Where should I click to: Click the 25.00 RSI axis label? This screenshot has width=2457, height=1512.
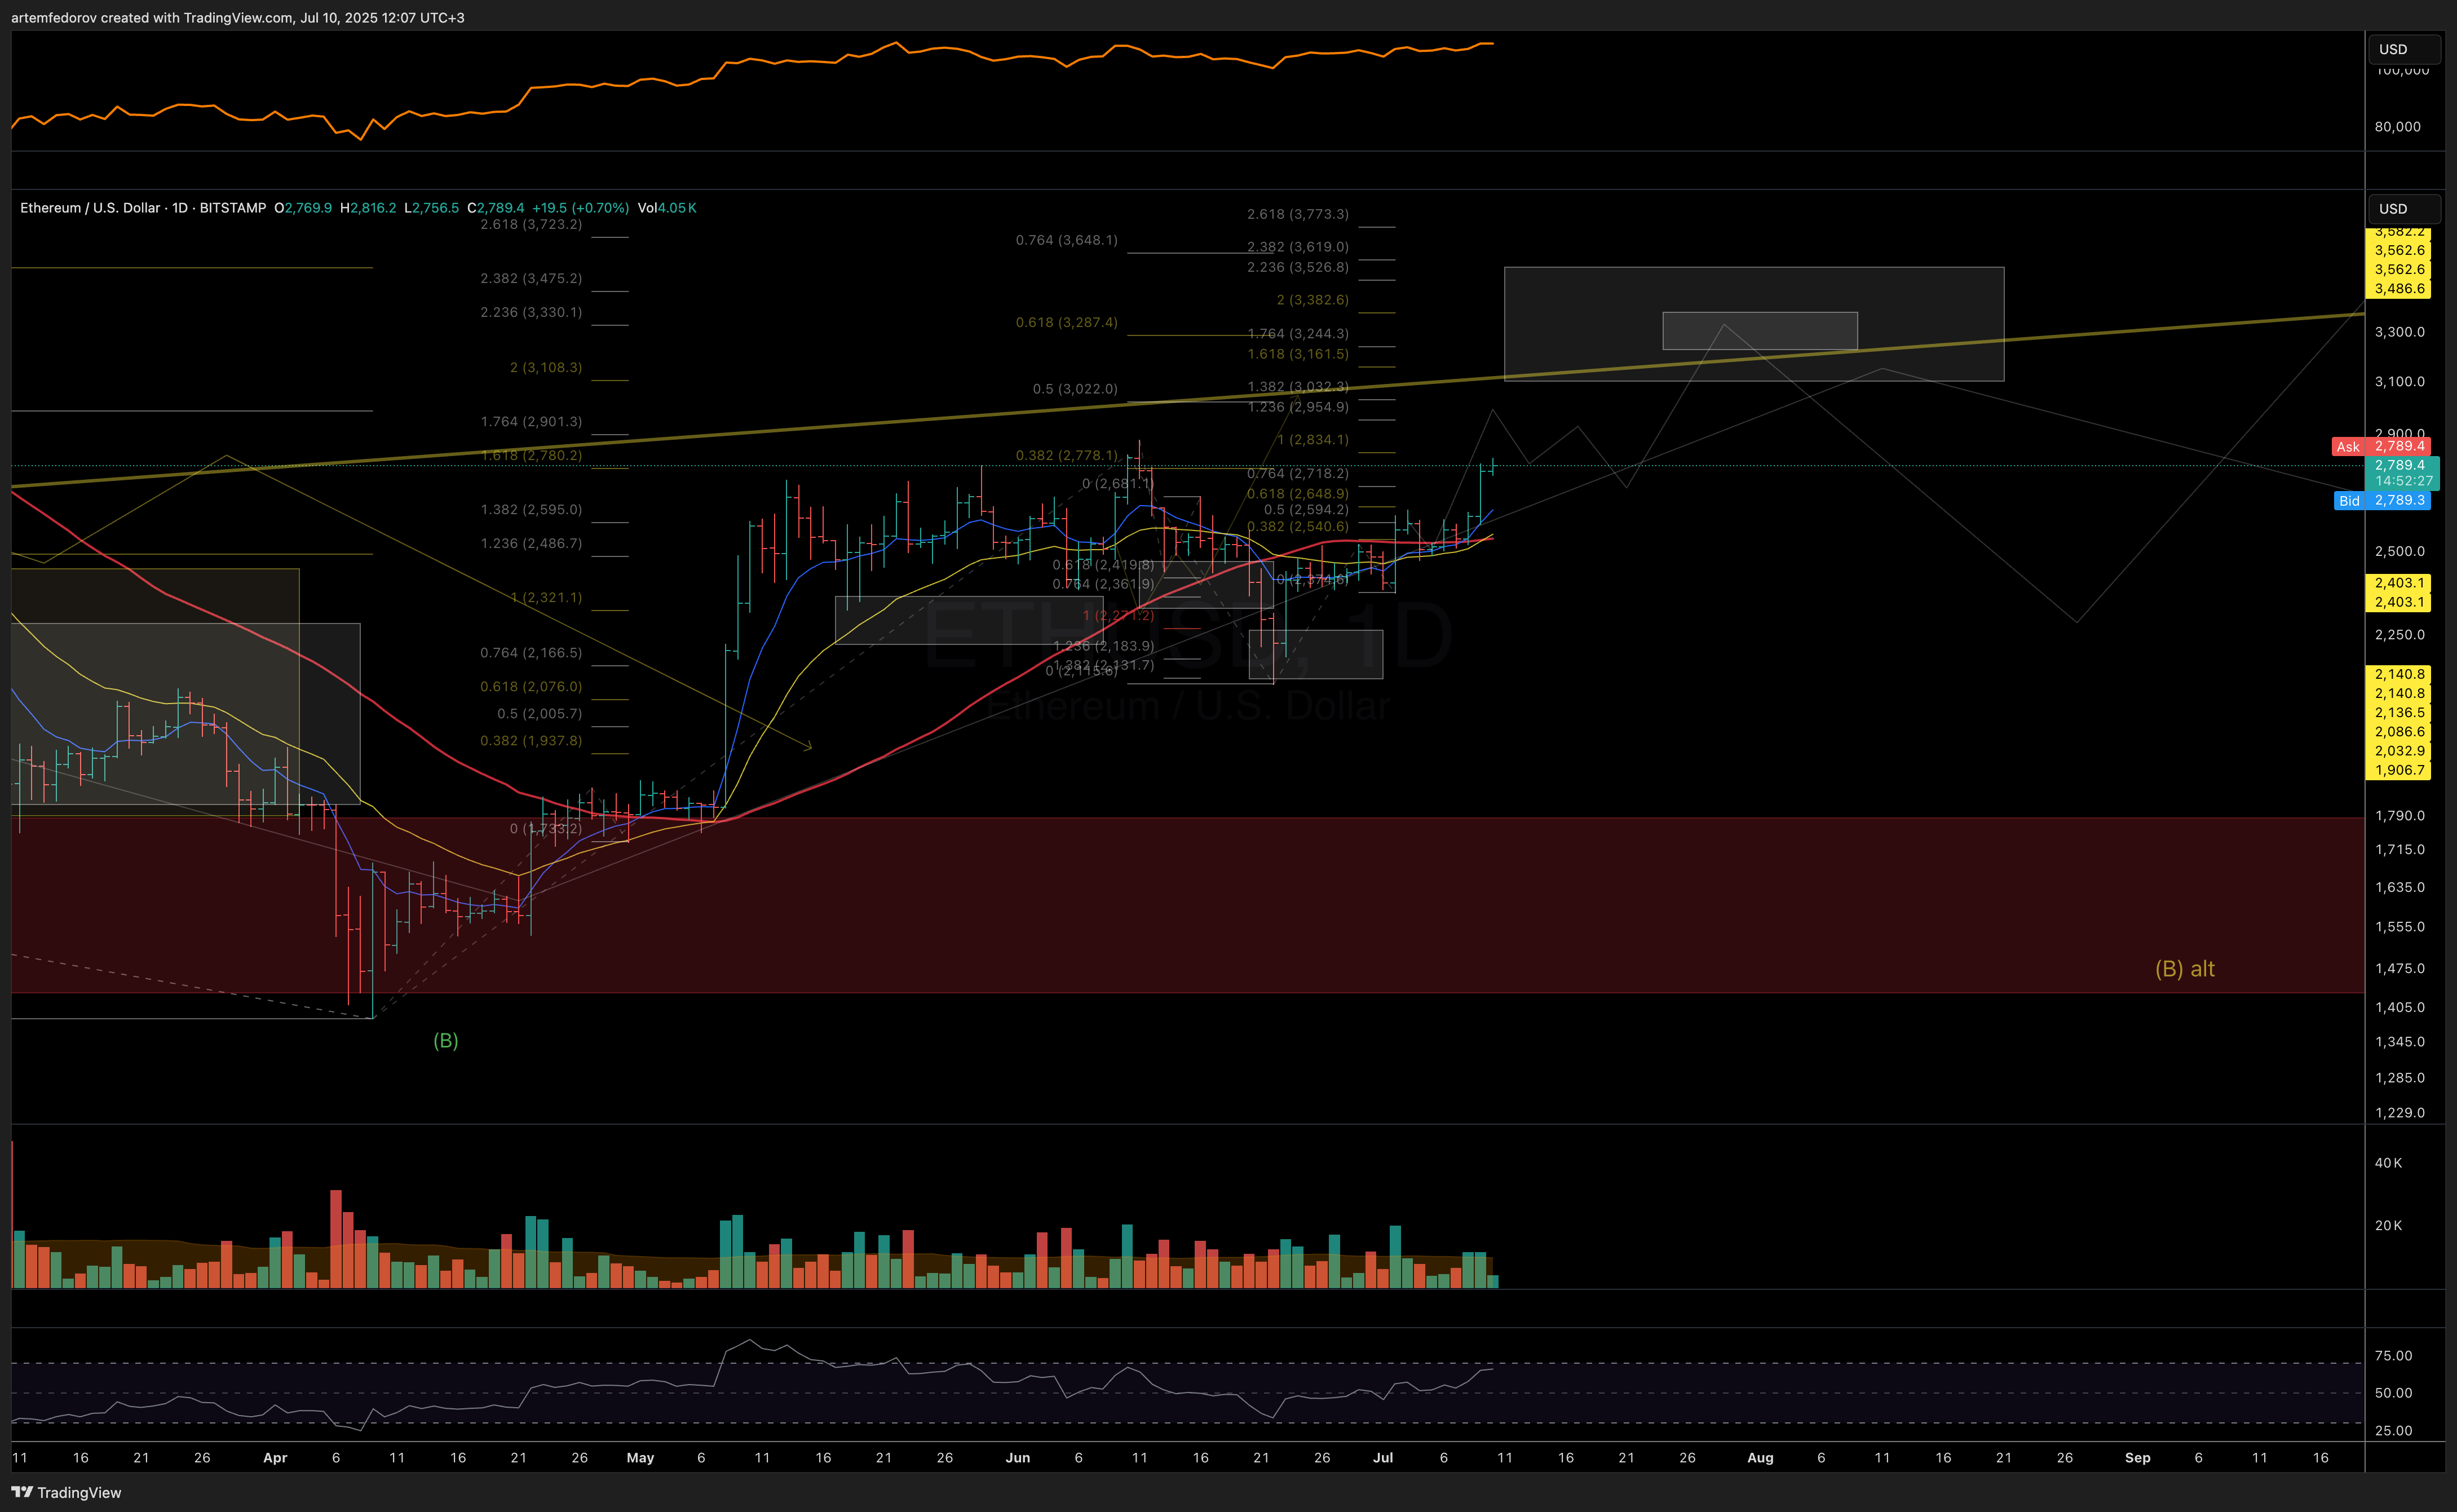coord(2393,1431)
